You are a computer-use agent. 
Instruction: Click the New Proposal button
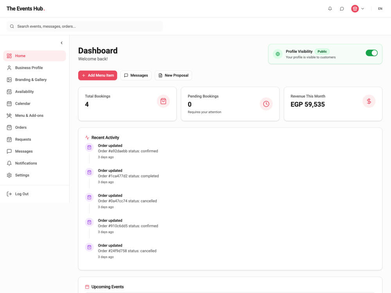coord(173,75)
